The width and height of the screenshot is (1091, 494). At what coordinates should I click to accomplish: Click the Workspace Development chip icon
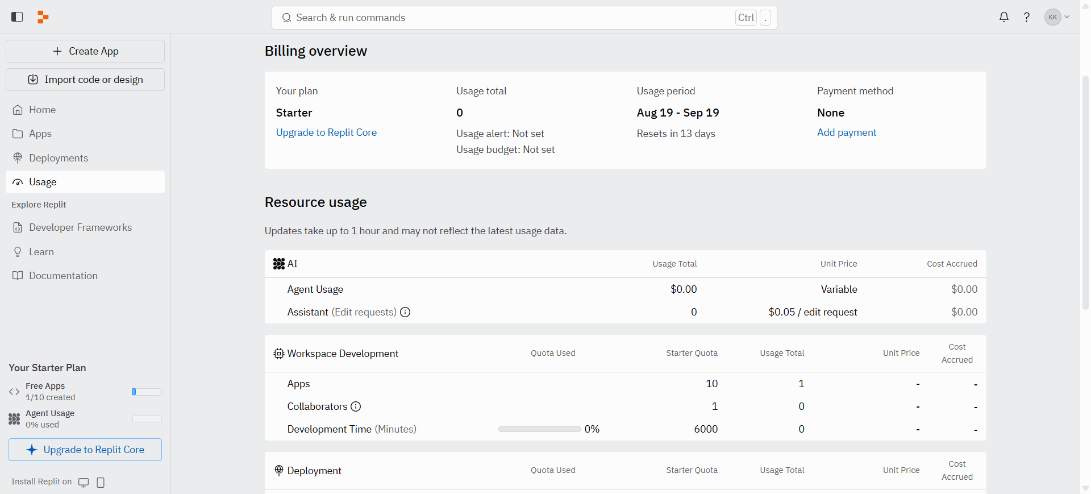[279, 354]
